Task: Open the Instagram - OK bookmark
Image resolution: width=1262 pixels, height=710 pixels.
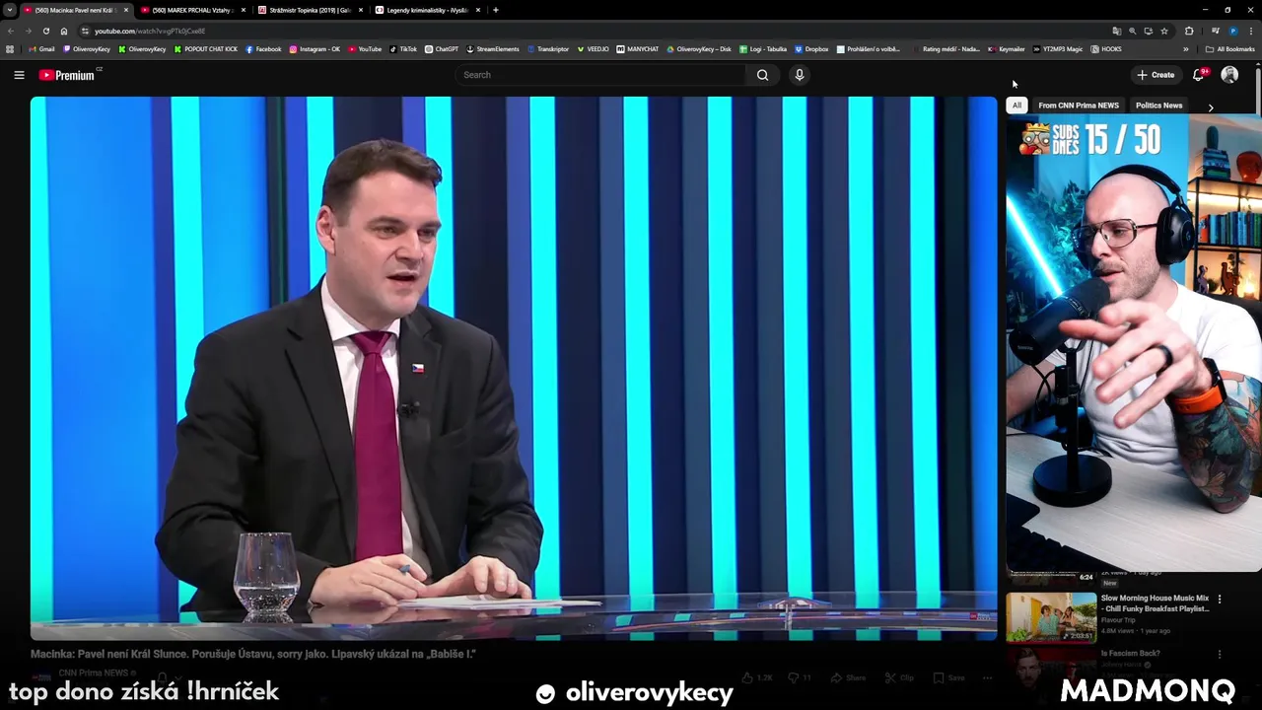Action: (315, 49)
